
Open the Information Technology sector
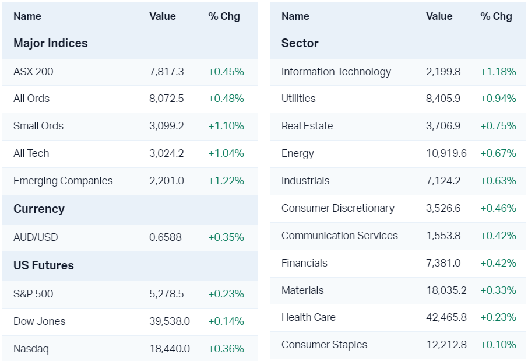pyautogui.click(x=336, y=72)
